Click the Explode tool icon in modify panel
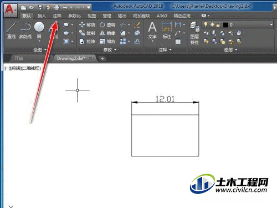Viewport: 277px width, 208px height. (137, 33)
